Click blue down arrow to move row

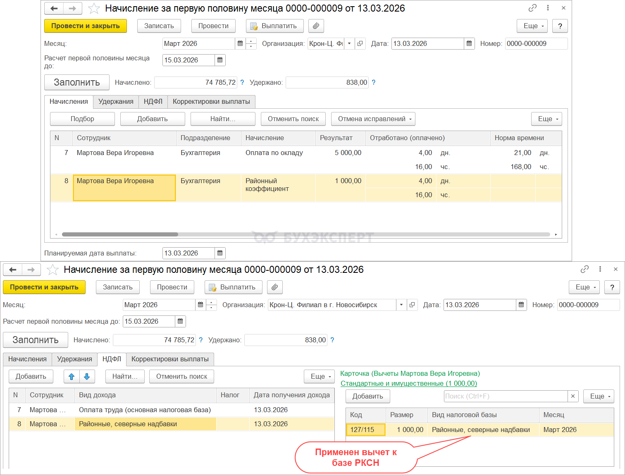(x=87, y=377)
